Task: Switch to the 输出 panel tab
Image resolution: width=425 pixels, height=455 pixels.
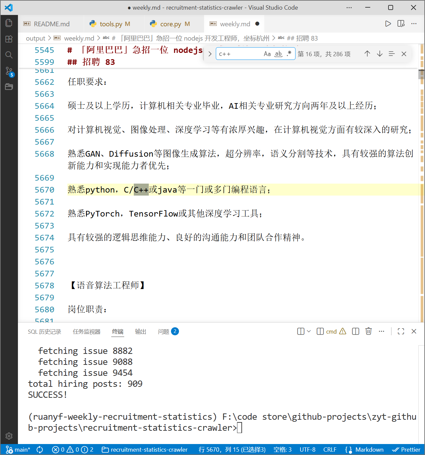Action: (140, 331)
